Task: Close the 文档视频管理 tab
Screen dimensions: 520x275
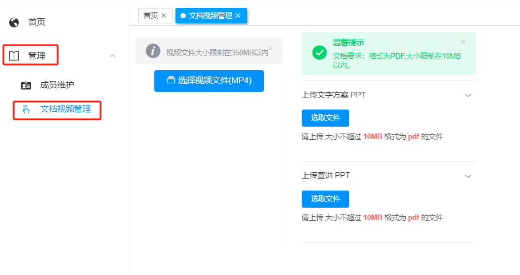Action: [238, 15]
